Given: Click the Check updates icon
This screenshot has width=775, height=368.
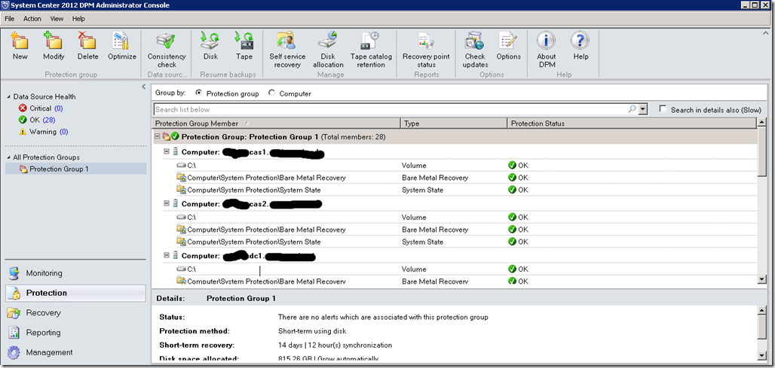Looking at the screenshot, I should point(475,41).
